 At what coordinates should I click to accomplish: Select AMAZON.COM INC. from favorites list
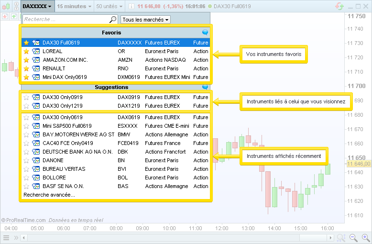coord(65,60)
